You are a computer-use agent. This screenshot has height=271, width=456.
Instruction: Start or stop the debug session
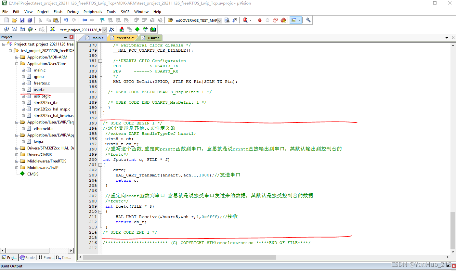[245, 20]
